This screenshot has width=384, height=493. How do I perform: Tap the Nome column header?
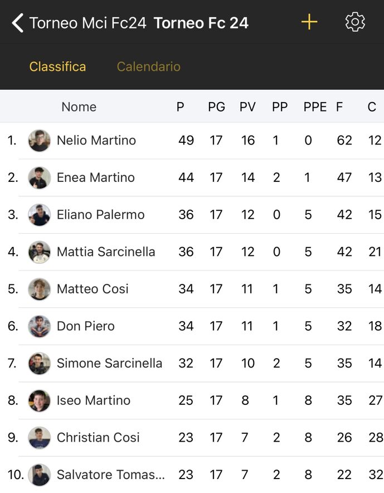tap(79, 107)
